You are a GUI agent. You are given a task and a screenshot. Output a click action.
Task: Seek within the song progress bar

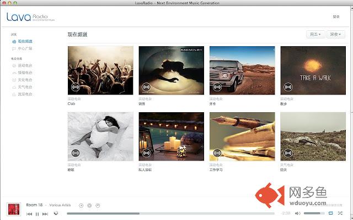click(170, 213)
